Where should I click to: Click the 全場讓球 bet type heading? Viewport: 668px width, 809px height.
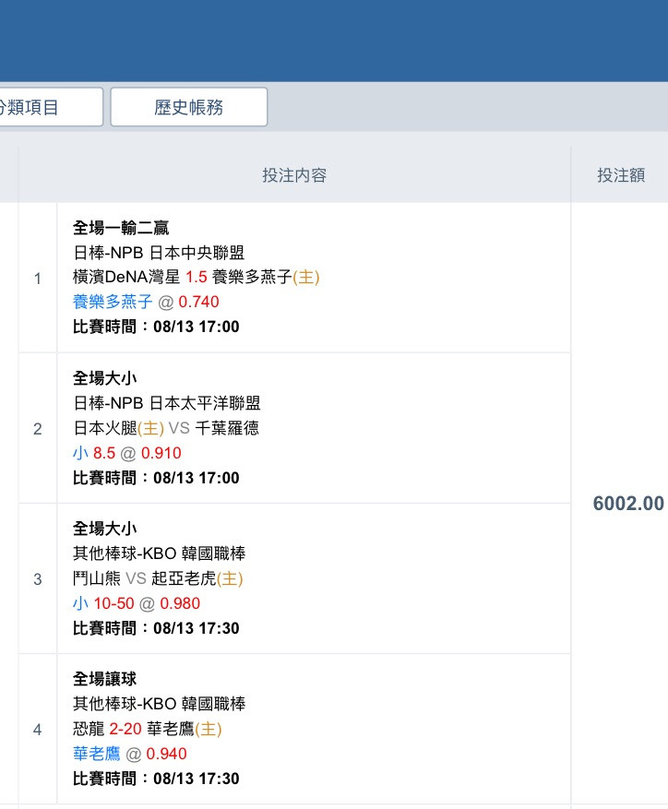105,678
